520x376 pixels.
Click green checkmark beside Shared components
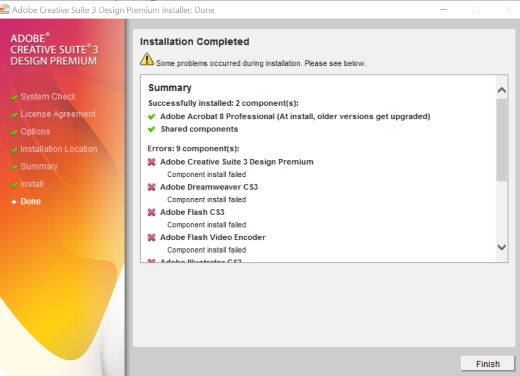point(152,129)
